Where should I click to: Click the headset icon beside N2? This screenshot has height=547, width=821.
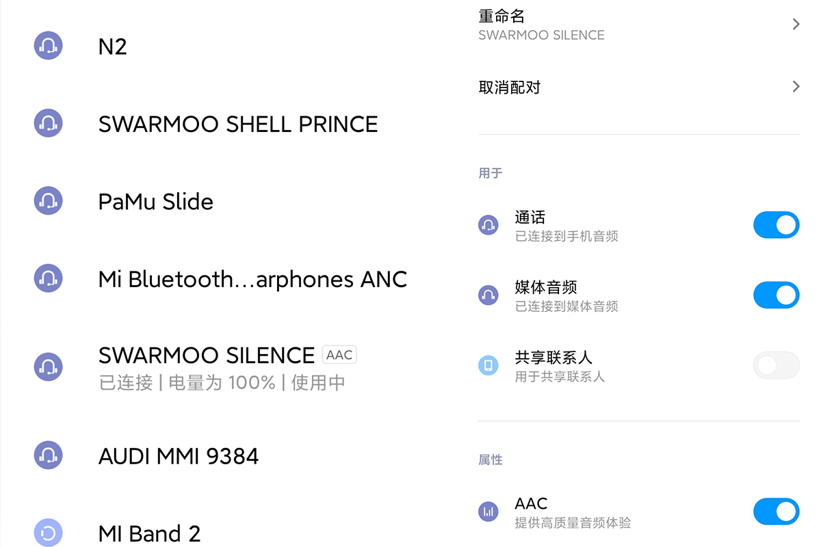coord(48,46)
